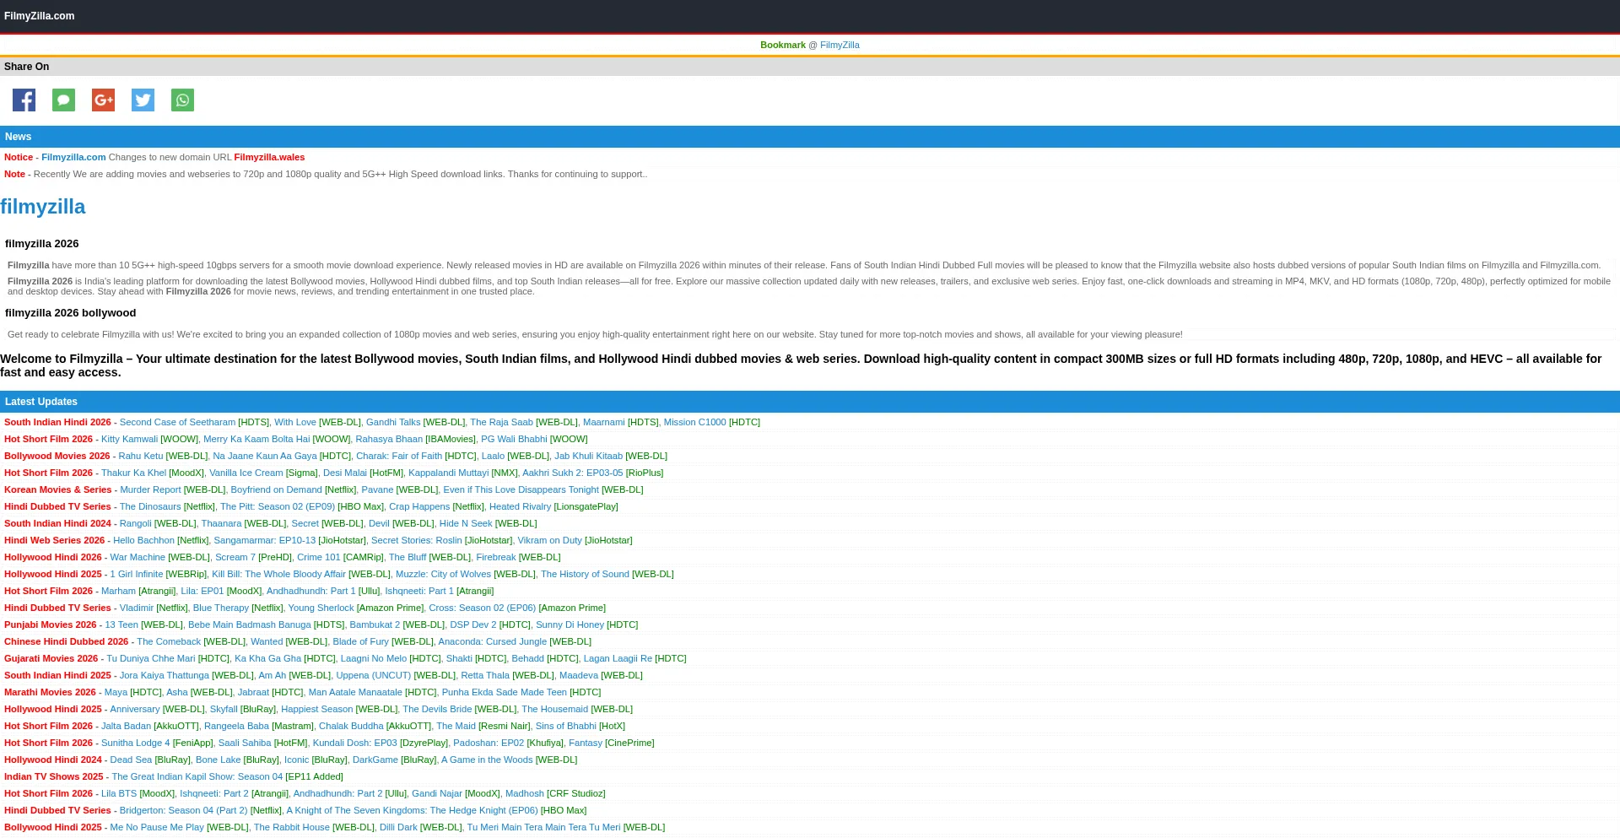Open the Filmyzilla.wales domain link
1620x838 pixels.
tap(269, 157)
